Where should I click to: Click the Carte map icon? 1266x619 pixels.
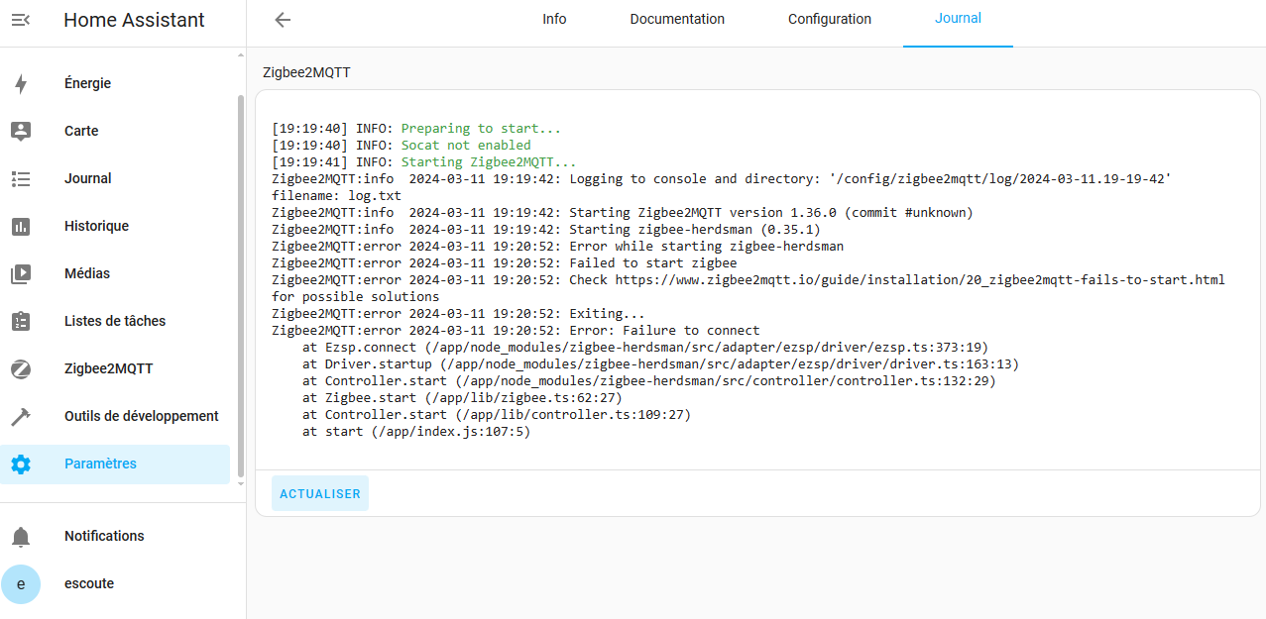[x=21, y=132]
